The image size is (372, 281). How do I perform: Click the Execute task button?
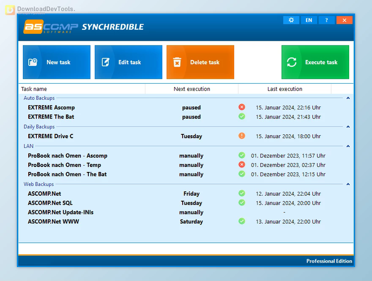coord(315,62)
